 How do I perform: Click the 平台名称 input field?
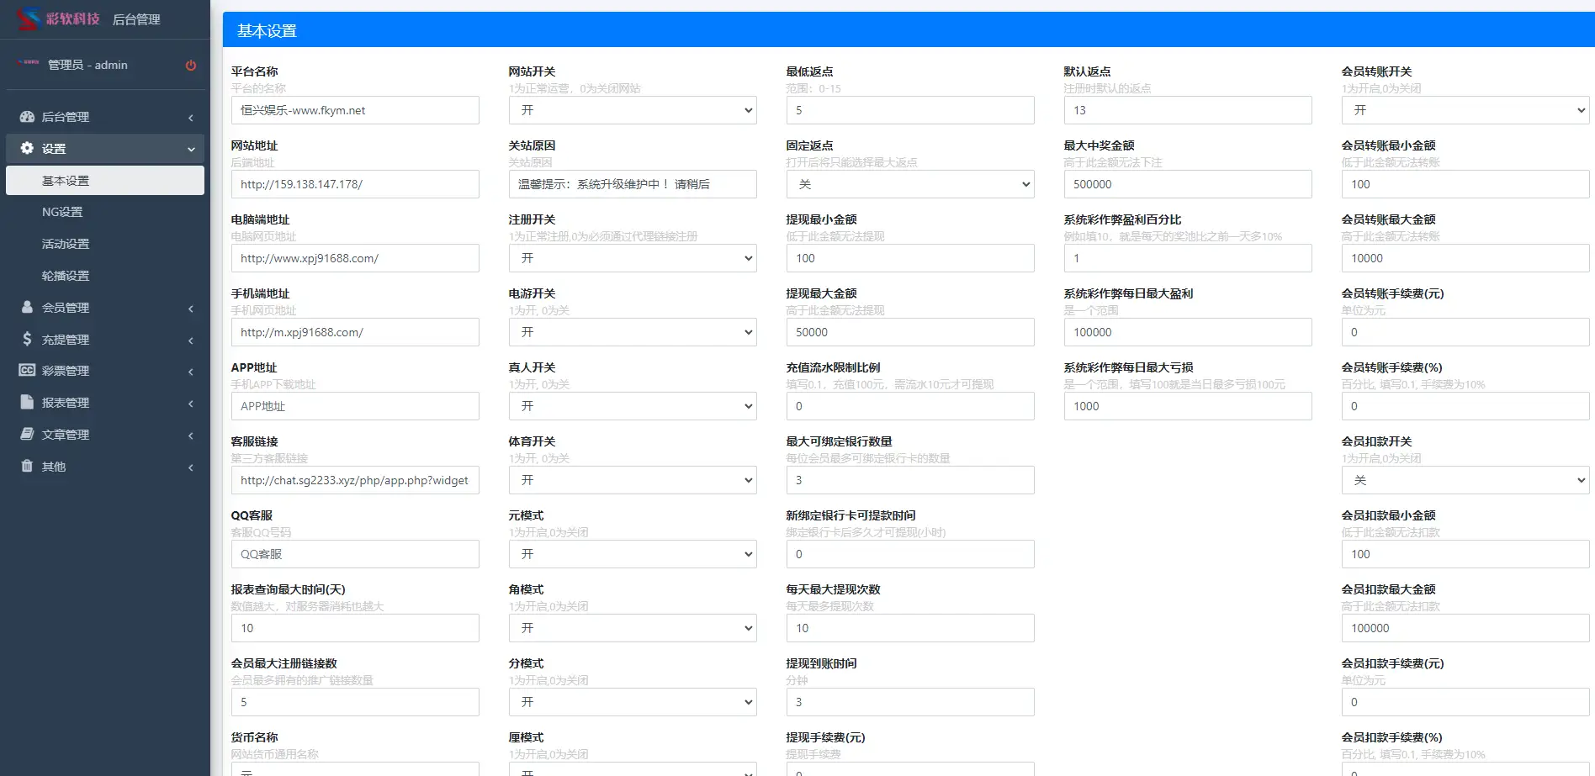tap(355, 110)
